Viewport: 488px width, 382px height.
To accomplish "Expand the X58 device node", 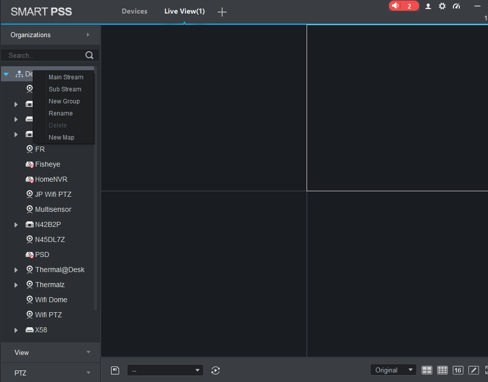I will click(x=16, y=330).
